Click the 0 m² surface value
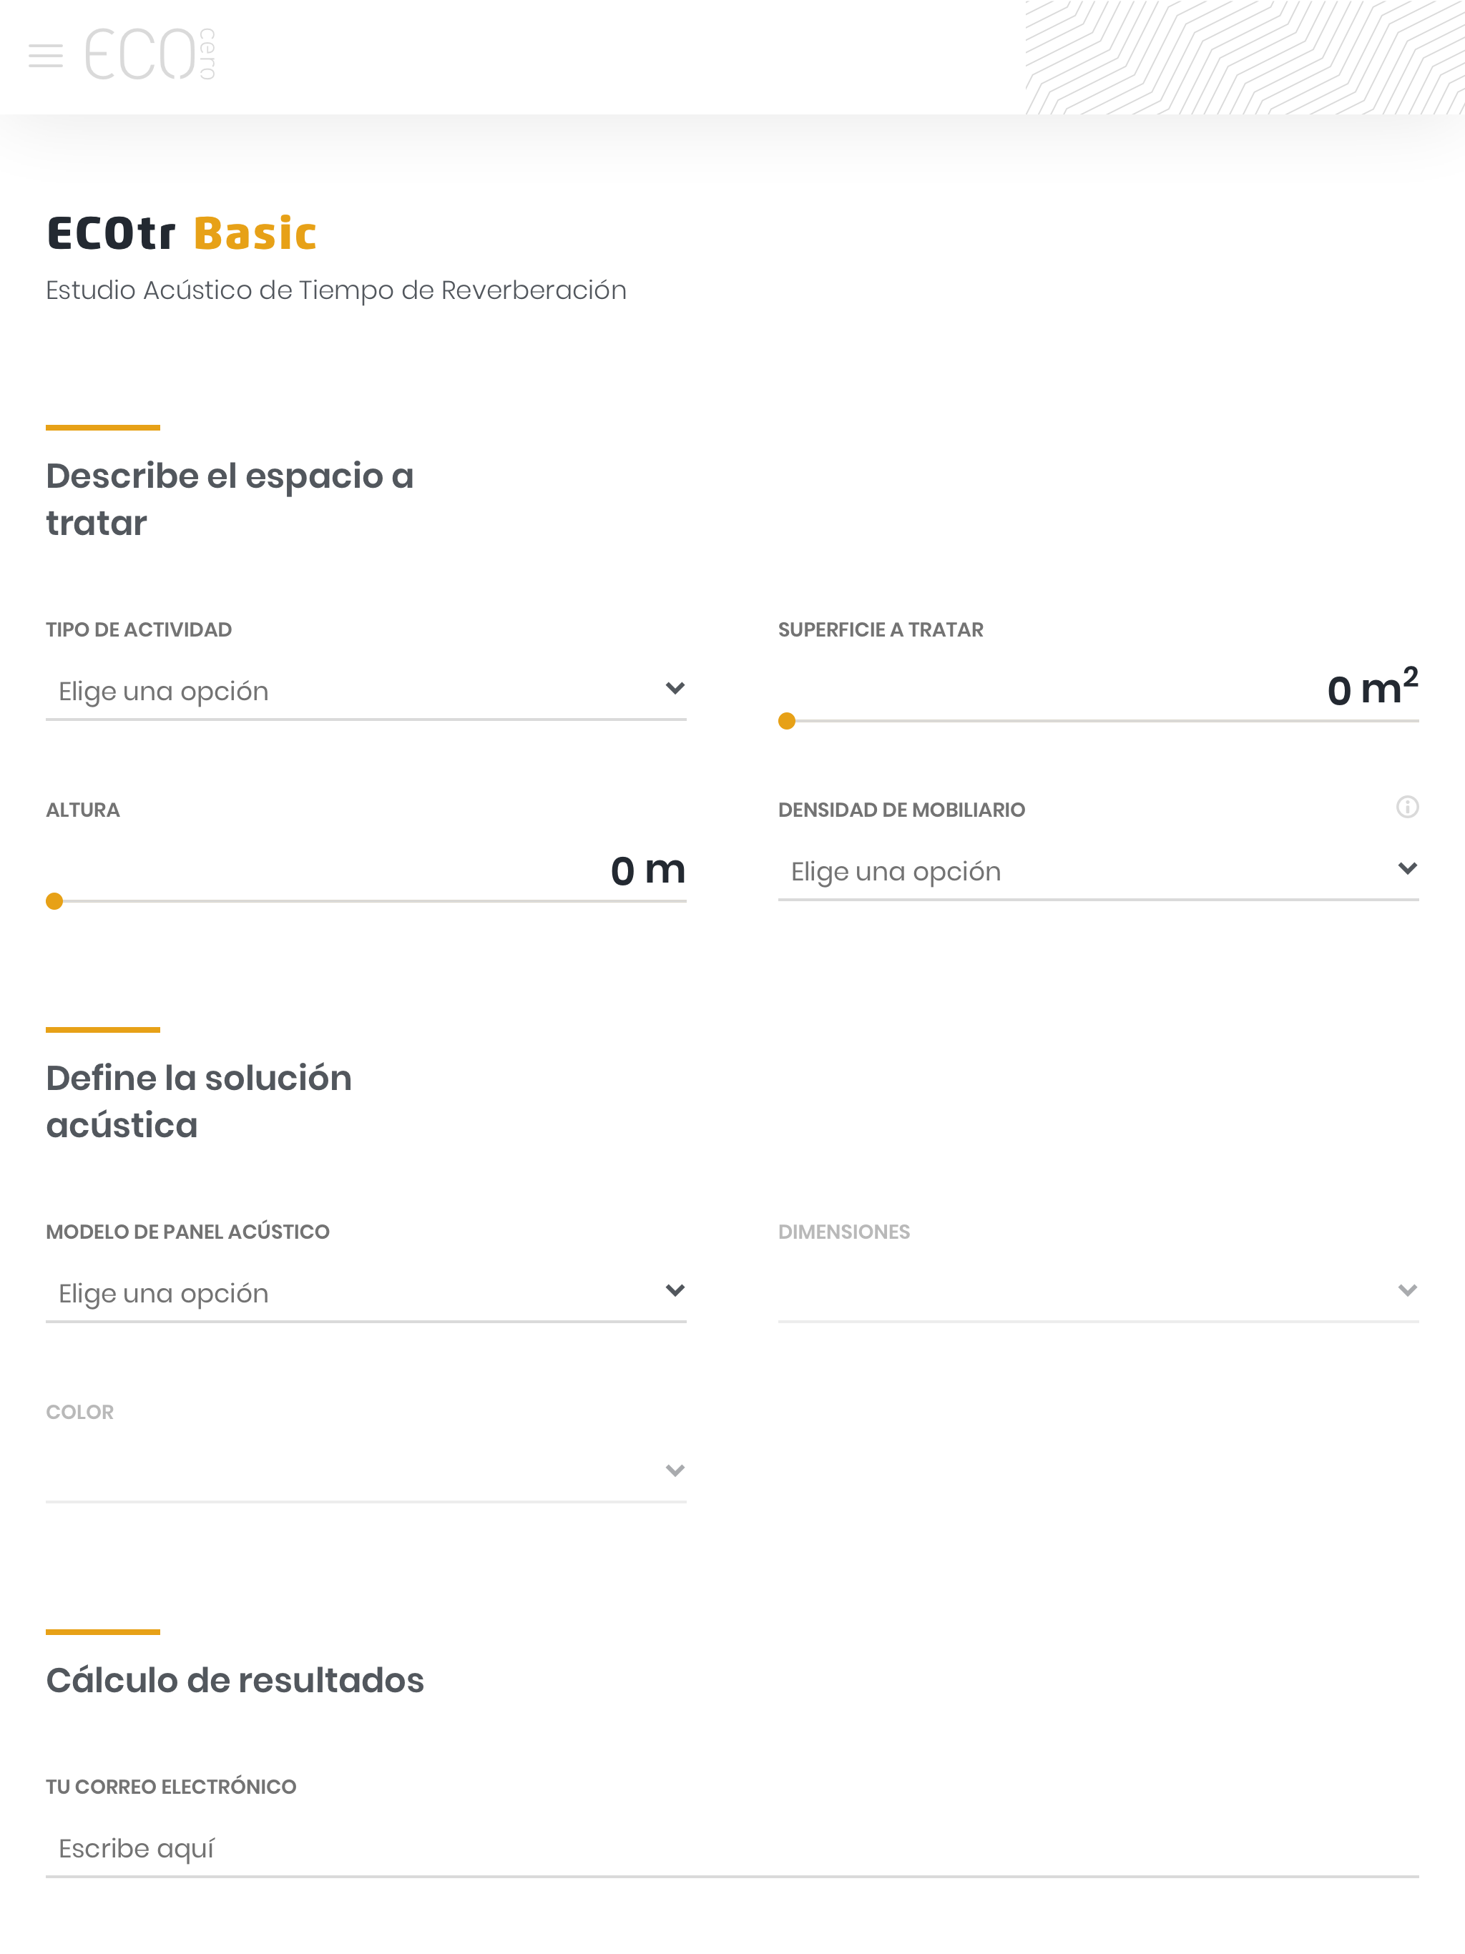This screenshot has width=1465, height=1954. click(1372, 687)
